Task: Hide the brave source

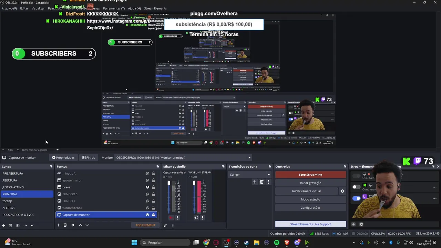Action: point(147,187)
